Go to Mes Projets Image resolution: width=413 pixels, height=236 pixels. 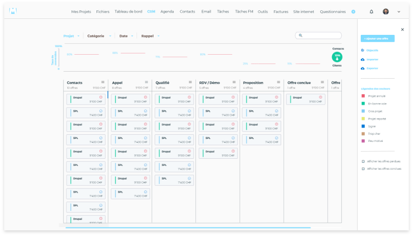tap(81, 12)
